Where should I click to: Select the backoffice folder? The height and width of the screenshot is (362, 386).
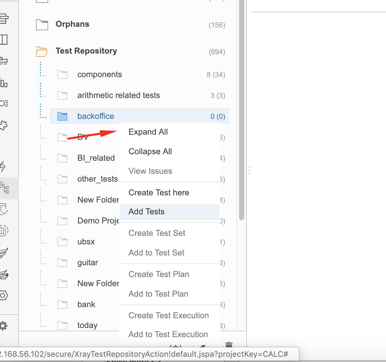96,116
